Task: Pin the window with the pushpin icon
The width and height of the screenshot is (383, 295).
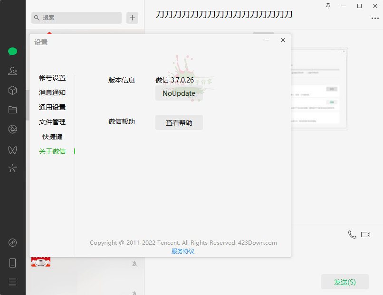Action: click(x=328, y=6)
